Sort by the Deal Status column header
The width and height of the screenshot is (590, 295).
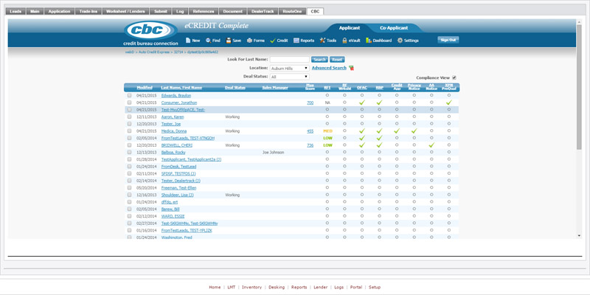(x=235, y=88)
